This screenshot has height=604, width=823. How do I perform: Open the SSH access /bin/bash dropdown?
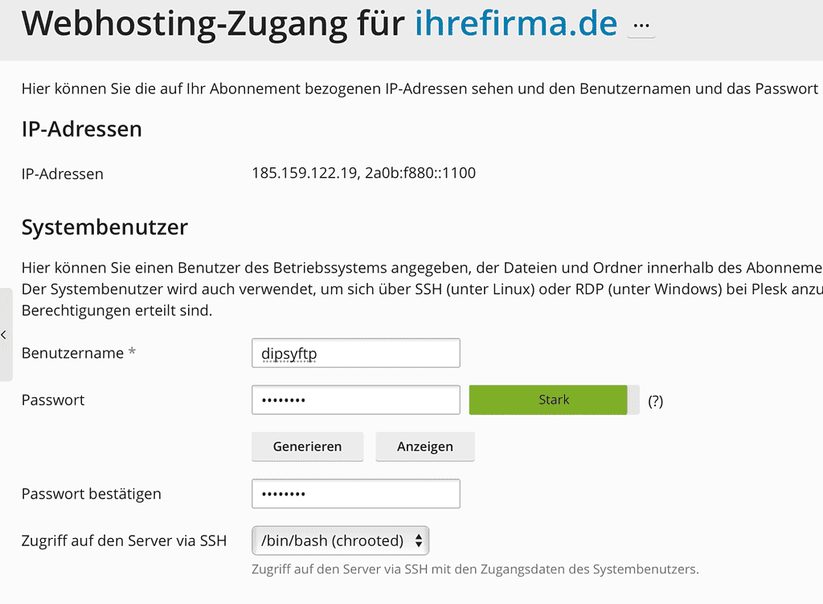pyautogui.click(x=341, y=540)
